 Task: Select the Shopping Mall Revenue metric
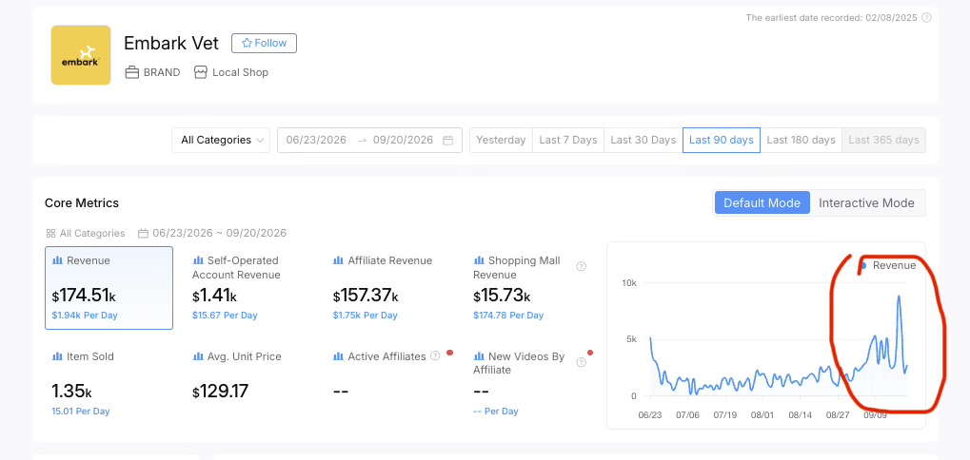pos(531,288)
